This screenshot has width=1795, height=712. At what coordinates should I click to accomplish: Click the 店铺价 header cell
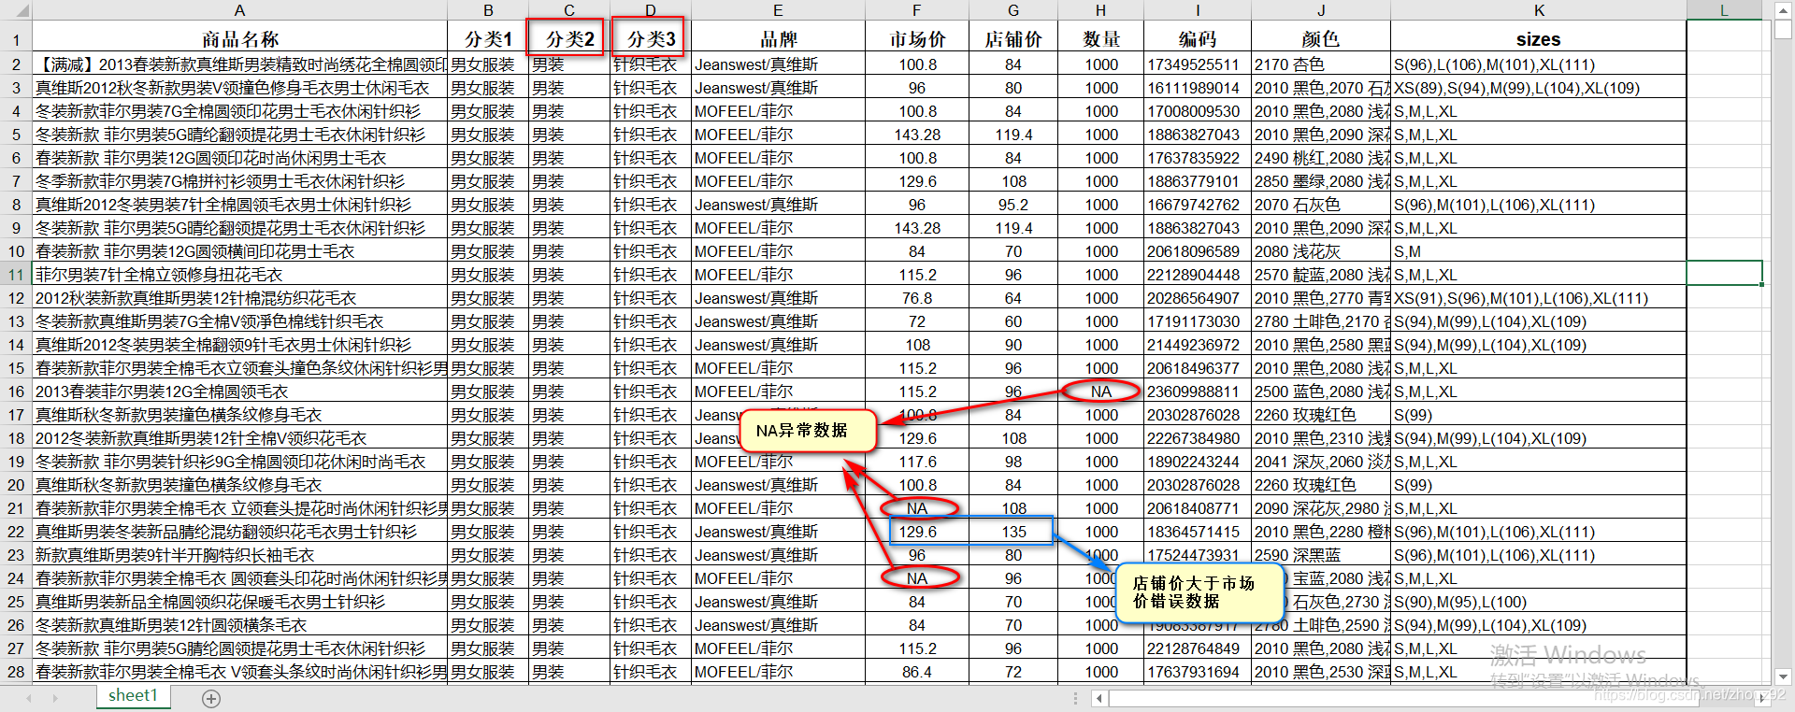point(1013,38)
